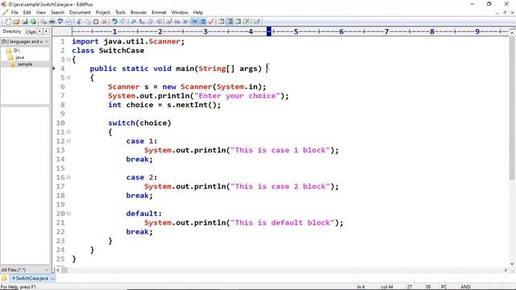Click the Save toolbar icon

tap(25, 22)
